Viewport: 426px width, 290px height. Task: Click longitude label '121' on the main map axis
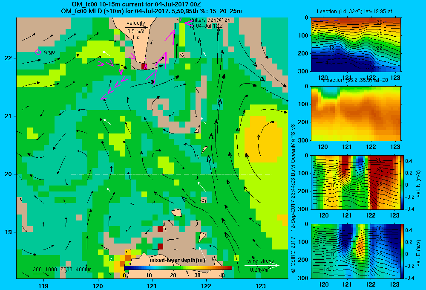click(152, 286)
